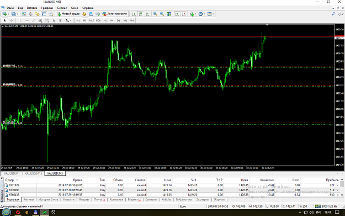Select the trendline drawing tool

(x=34, y=20)
